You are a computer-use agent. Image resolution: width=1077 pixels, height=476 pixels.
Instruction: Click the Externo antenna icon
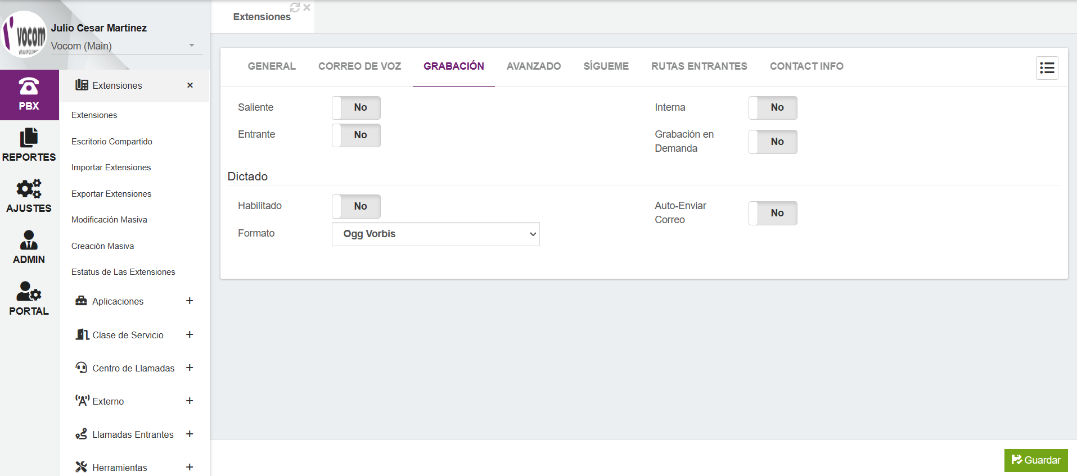pos(82,401)
